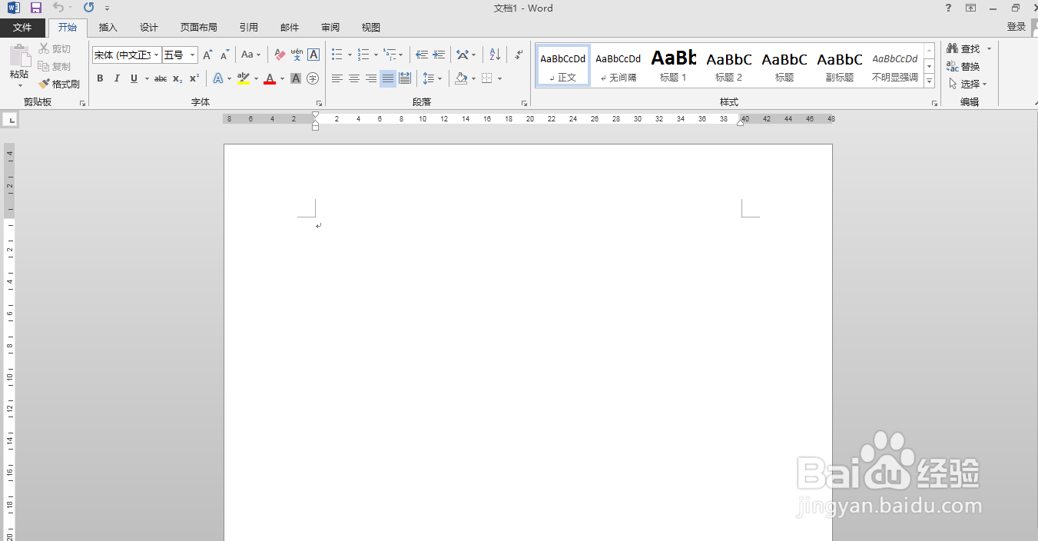Click the Paste (粘贴) clipboard icon
Image resolution: width=1038 pixels, height=541 pixels.
pos(19,57)
